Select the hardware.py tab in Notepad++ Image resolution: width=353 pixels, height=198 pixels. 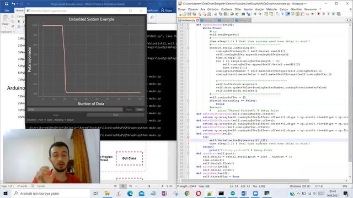[188, 20]
